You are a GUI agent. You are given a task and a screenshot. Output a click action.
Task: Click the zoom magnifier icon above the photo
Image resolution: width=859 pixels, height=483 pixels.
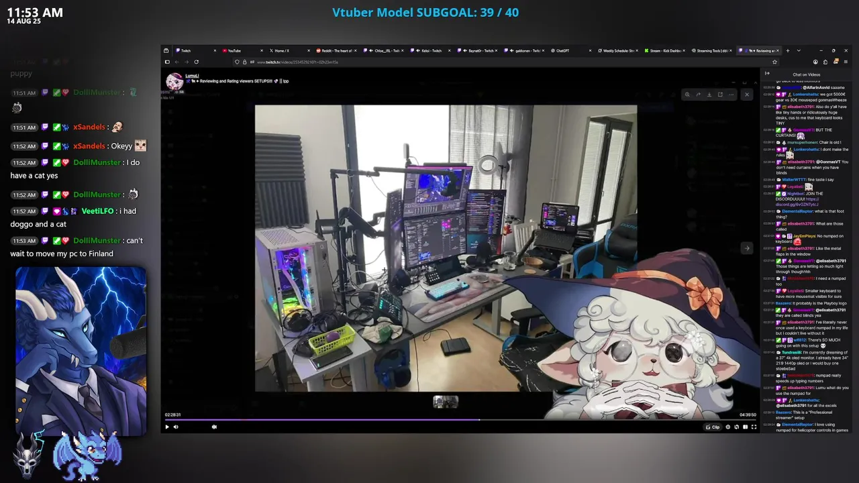(x=687, y=95)
